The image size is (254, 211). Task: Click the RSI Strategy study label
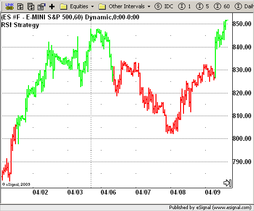tap(20, 25)
